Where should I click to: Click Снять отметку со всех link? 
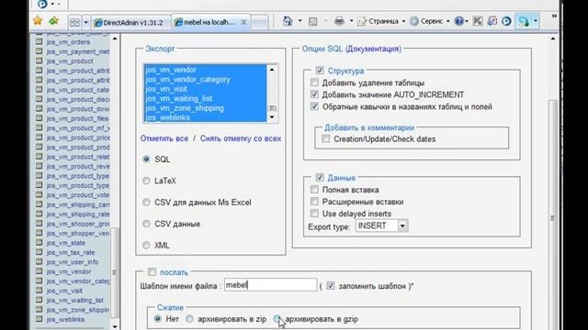241,138
